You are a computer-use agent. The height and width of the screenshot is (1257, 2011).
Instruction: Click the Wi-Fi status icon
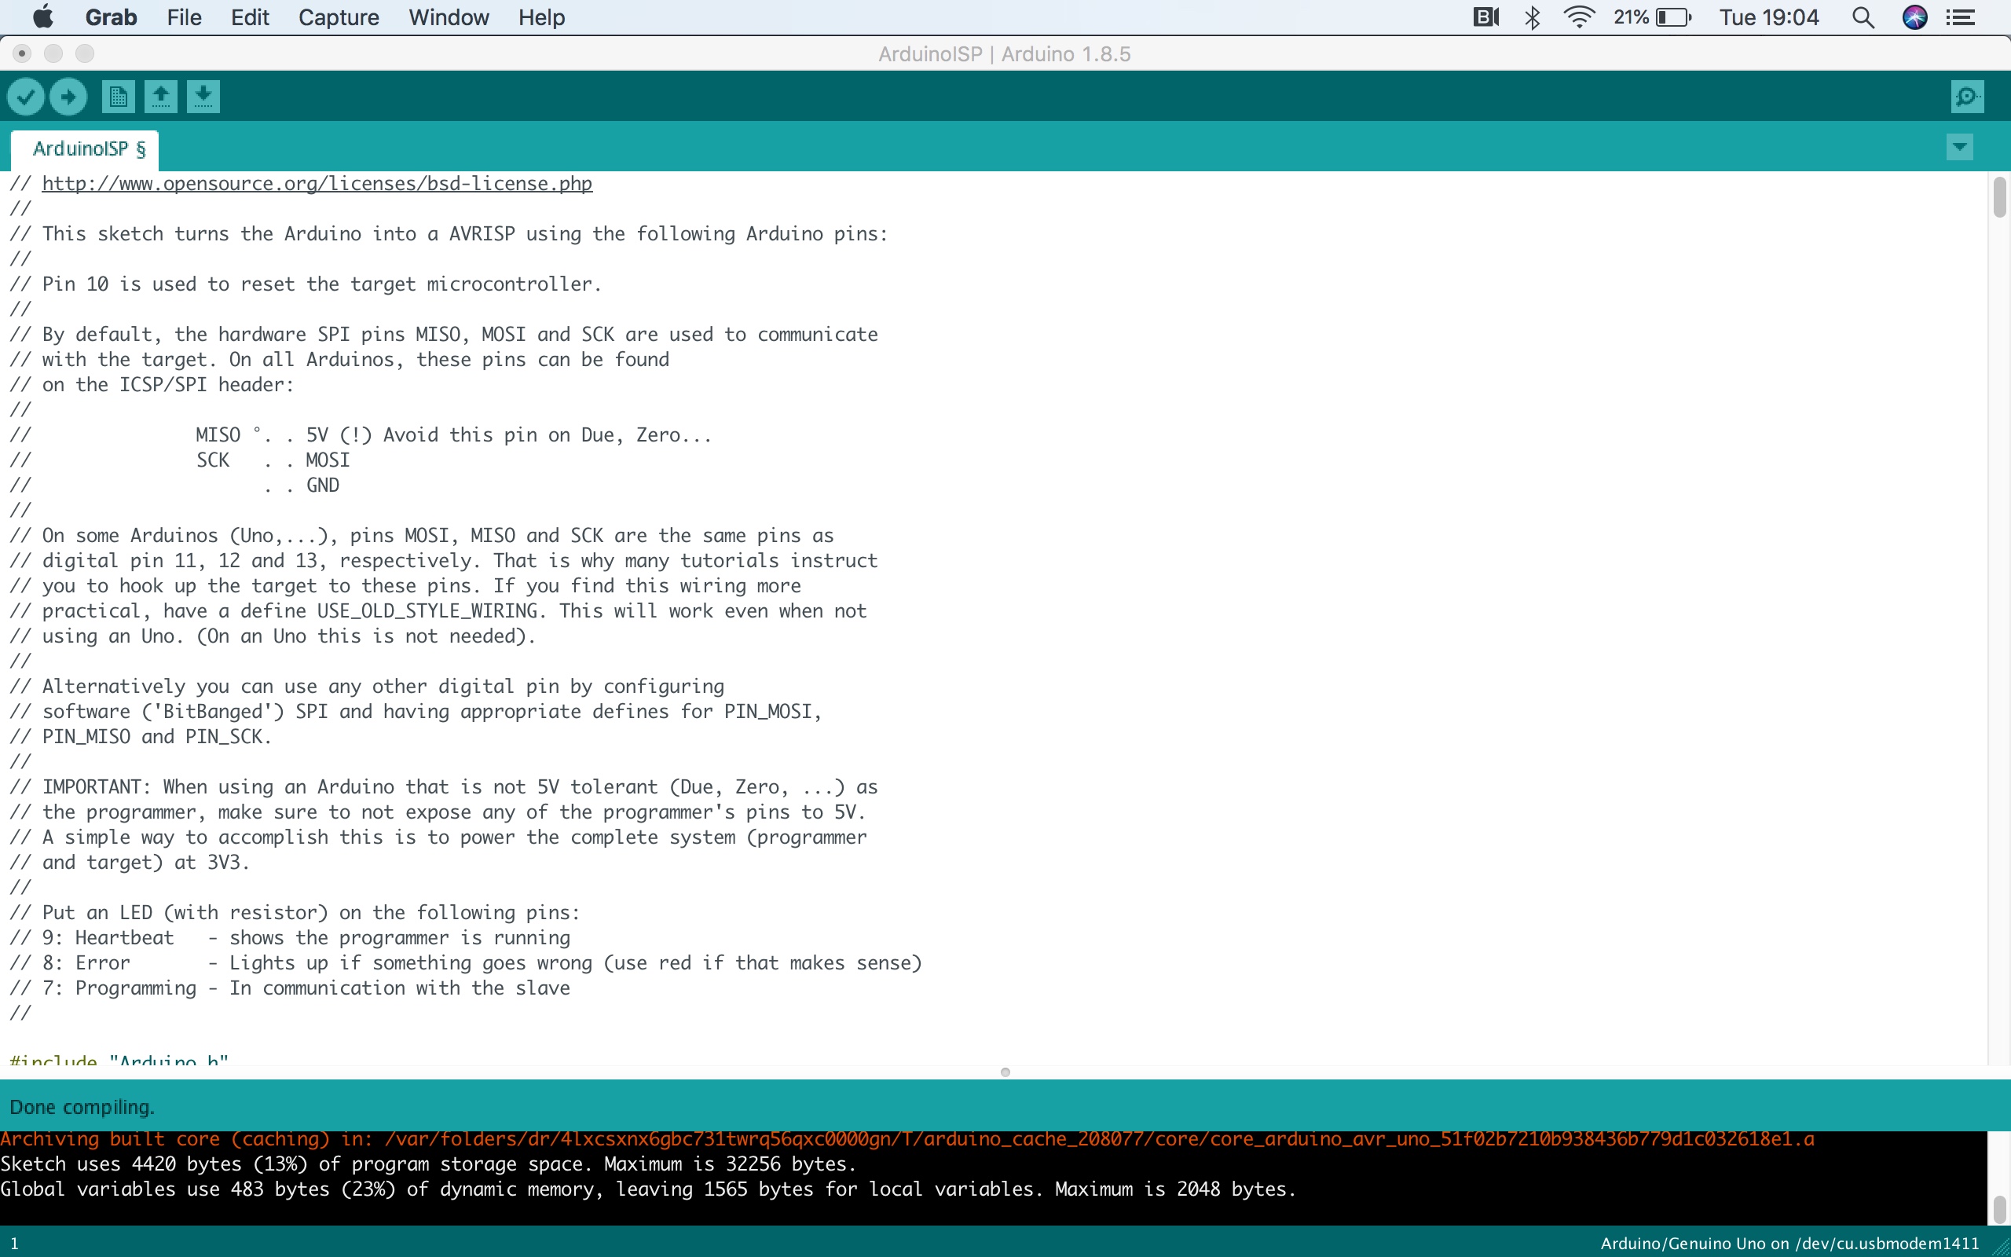(x=1579, y=17)
